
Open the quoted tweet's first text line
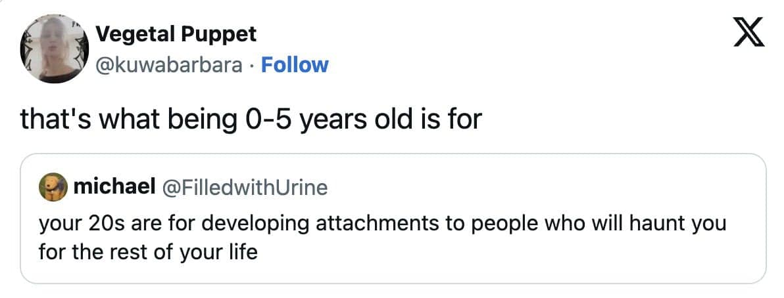382,223
